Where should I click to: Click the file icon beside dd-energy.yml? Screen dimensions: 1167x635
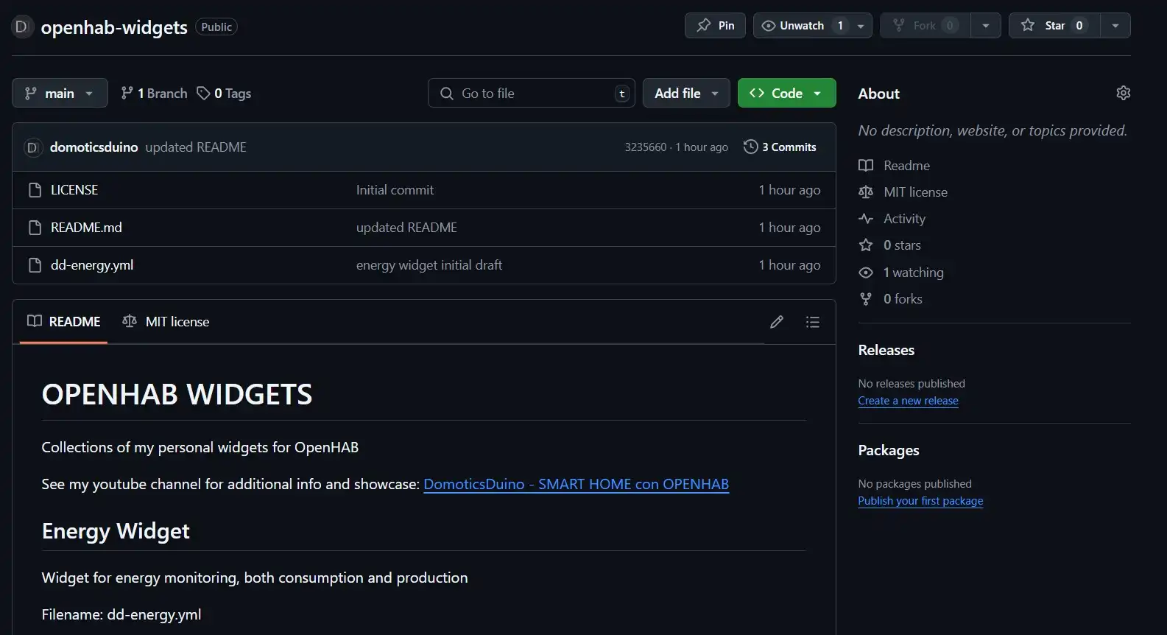(35, 265)
